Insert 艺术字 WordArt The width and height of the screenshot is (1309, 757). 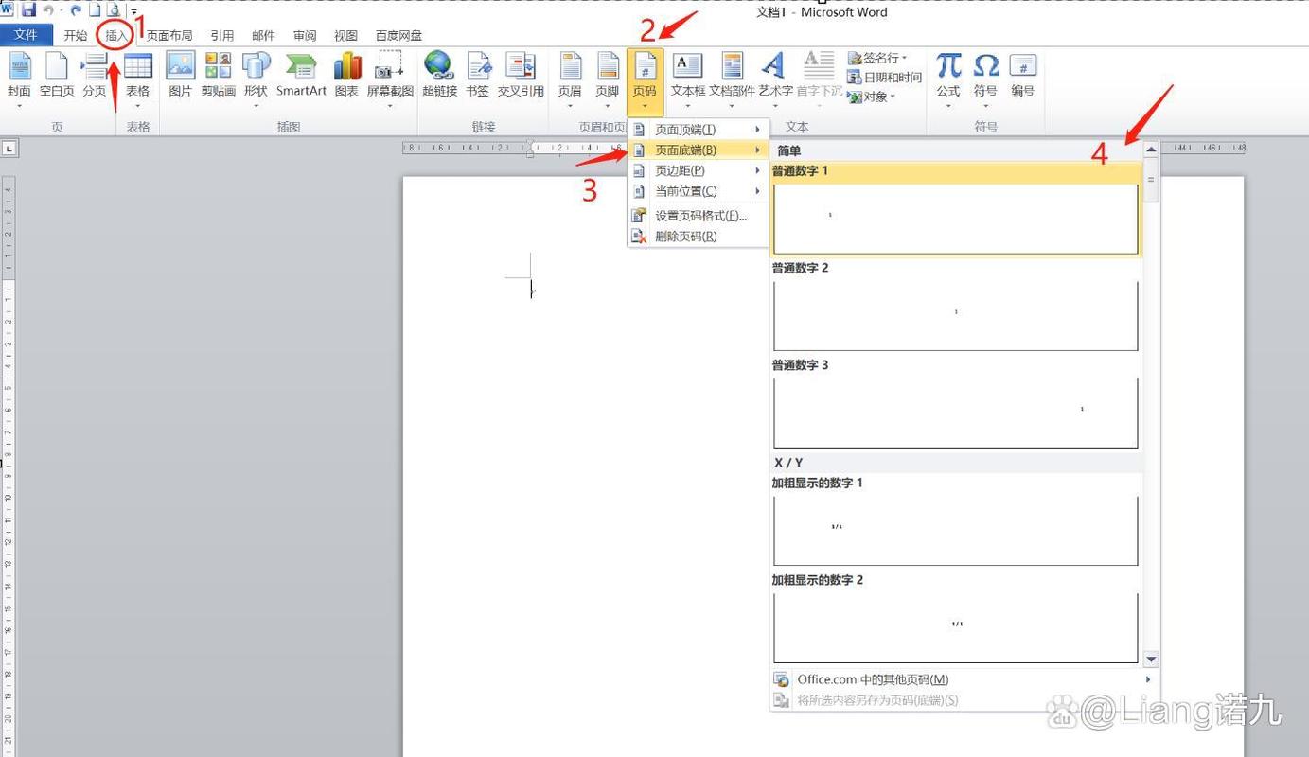click(x=775, y=79)
